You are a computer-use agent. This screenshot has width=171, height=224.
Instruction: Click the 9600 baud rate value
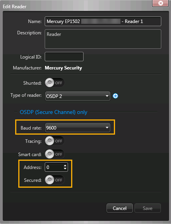click(51, 128)
